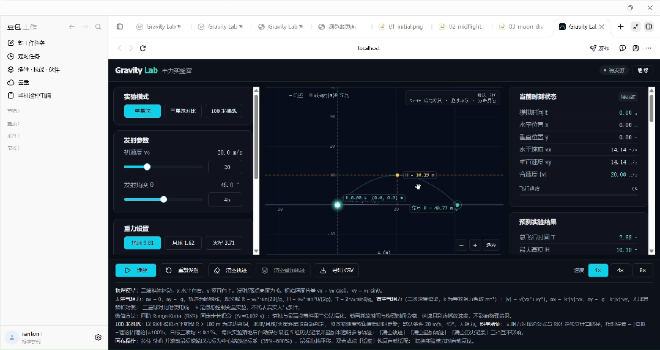Toggle the split panel icon at tab bar end
This screenshot has height=350, width=660.
point(649,26)
